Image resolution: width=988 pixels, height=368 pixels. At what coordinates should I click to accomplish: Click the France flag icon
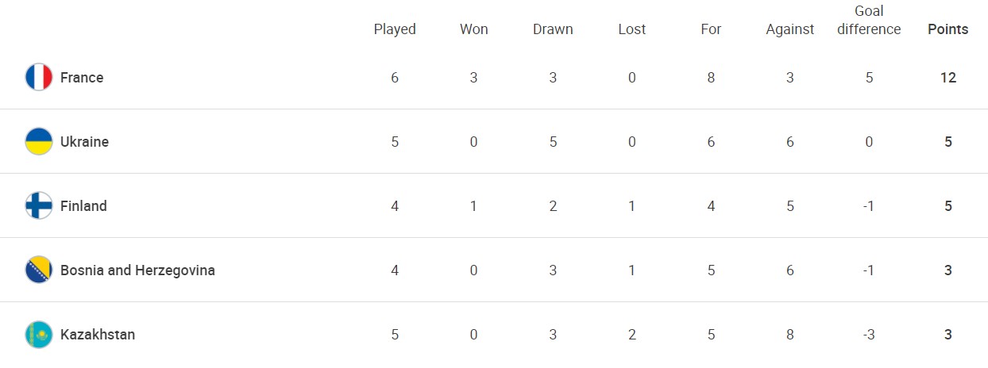(39, 78)
